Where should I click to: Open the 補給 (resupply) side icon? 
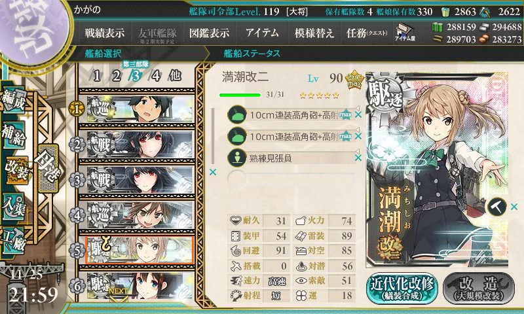click(x=14, y=135)
